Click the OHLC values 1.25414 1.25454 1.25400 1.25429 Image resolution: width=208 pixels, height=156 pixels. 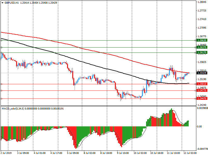pyautogui.click(x=38, y=3)
